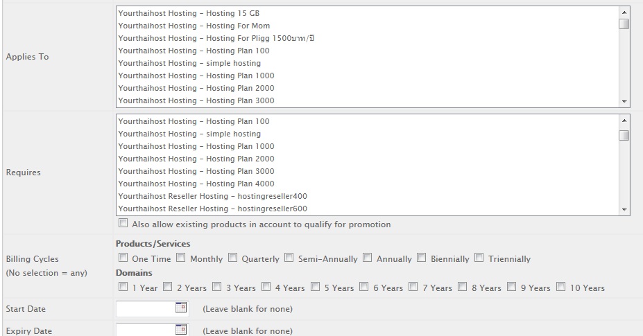
Task: Select 'simple hosting' in Requires list
Action: coord(368,134)
